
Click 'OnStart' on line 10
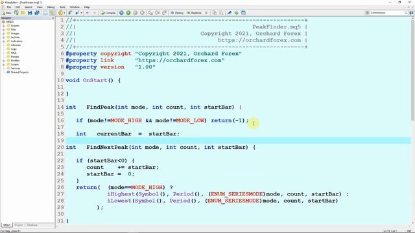[x=95, y=80]
